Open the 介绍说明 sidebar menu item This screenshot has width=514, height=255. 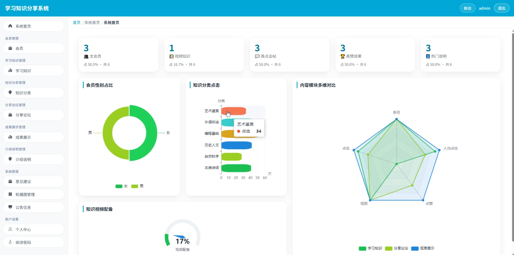pos(33,159)
